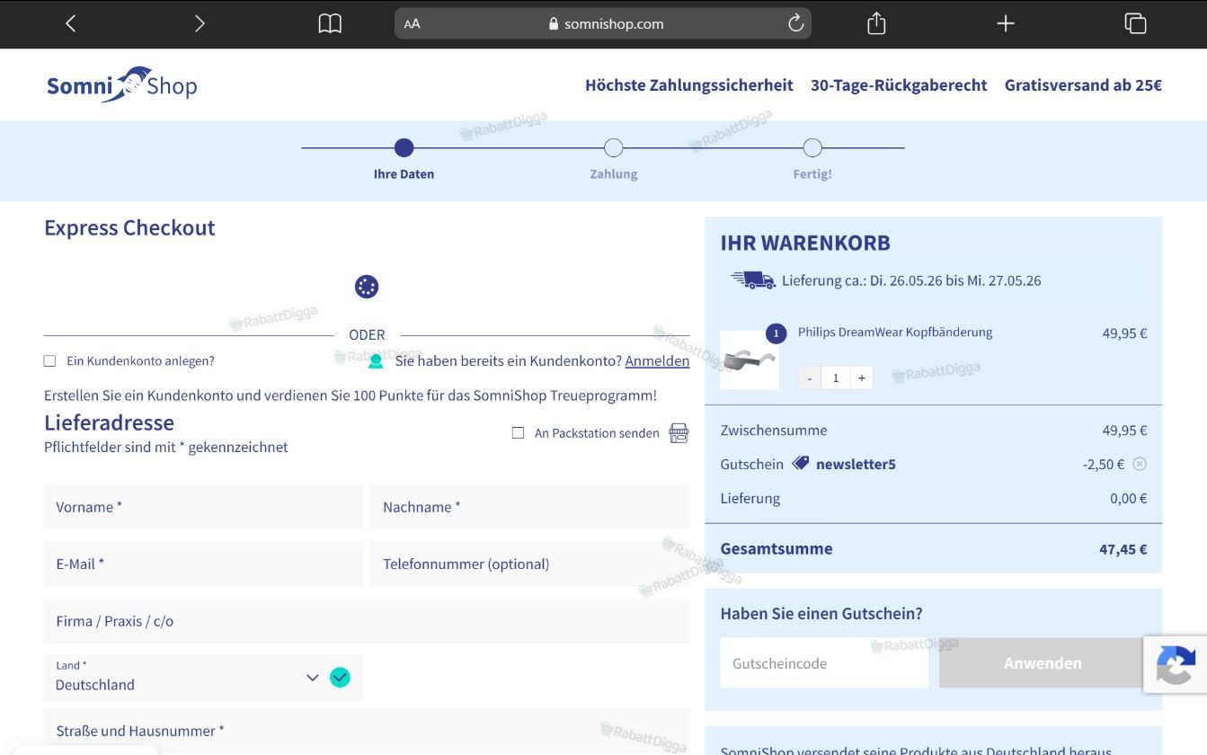This screenshot has width=1207, height=755.
Task: Click the voucher tag icon beside newsletter5
Action: pyautogui.click(x=800, y=464)
